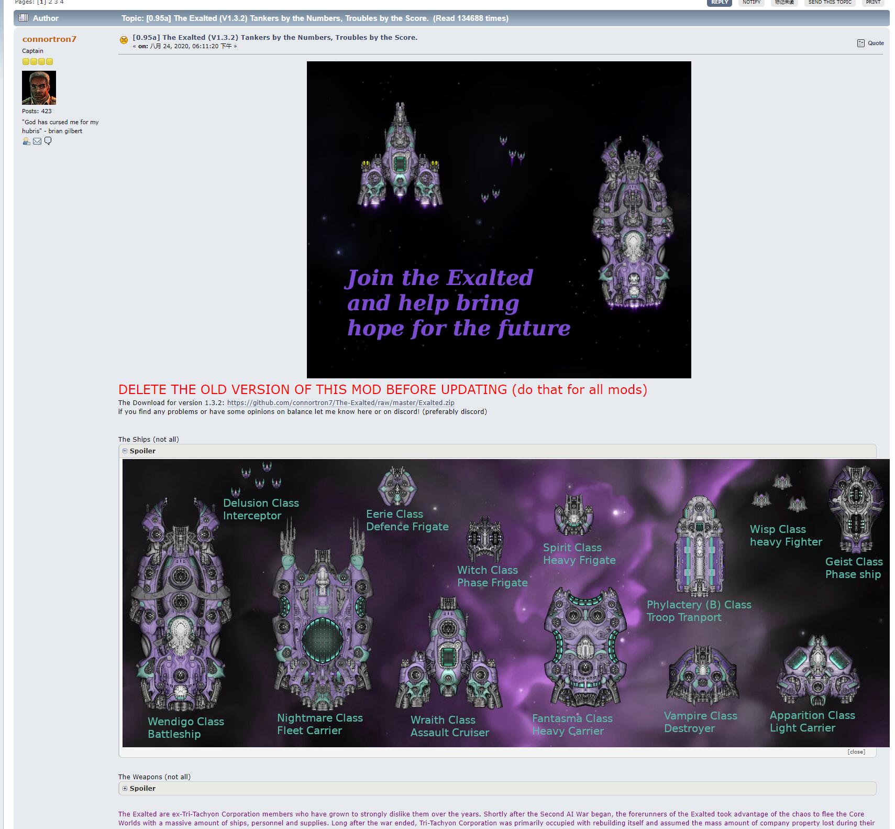The image size is (895, 829).
Task: Click the personal message speech bubble icon
Action: coord(48,141)
